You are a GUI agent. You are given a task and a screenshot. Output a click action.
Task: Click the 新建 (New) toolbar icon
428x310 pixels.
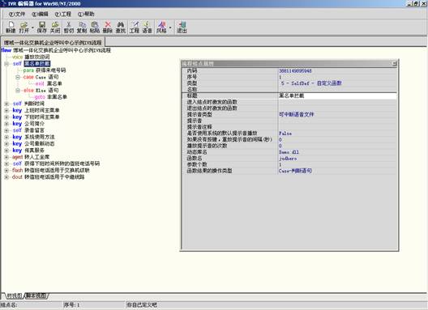point(11,28)
